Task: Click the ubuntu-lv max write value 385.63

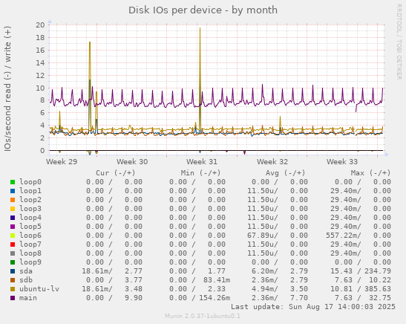Action: tap(378, 289)
